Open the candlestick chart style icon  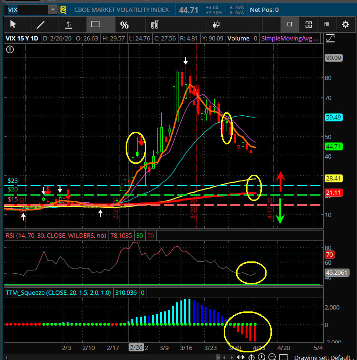[217, 24]
